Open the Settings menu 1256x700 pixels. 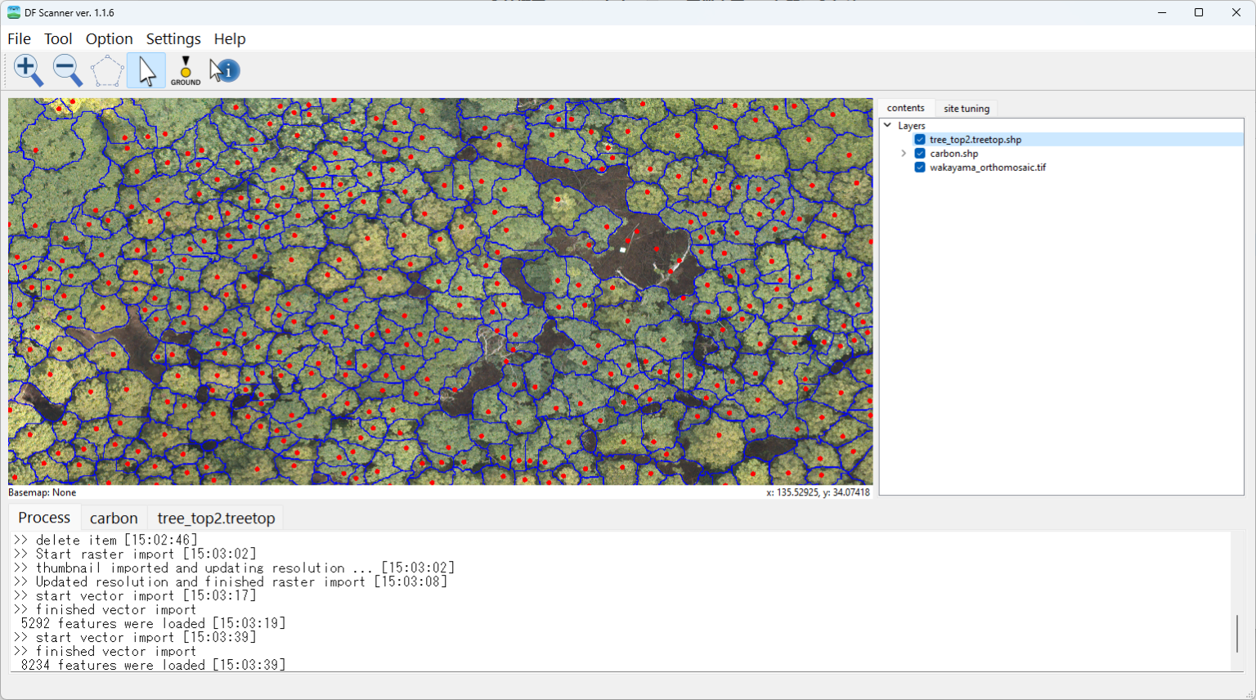click(173, 38)
